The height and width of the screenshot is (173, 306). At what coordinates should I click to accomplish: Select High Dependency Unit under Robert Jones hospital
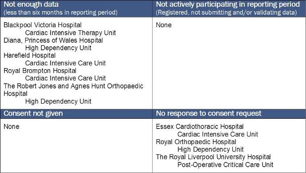tap(58, 101)
